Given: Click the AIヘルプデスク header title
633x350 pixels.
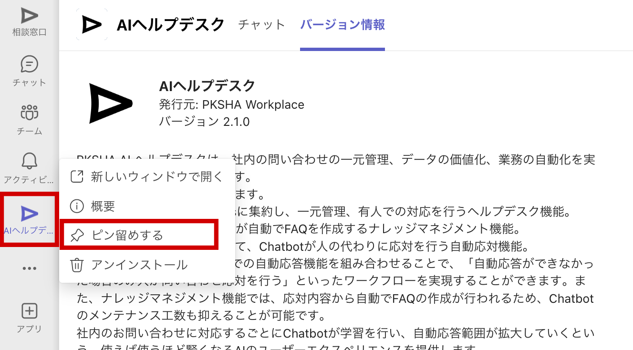Looking at the screenshot, I should point(170,24).
